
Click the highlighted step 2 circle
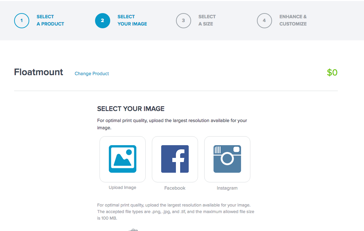[103, 21]
